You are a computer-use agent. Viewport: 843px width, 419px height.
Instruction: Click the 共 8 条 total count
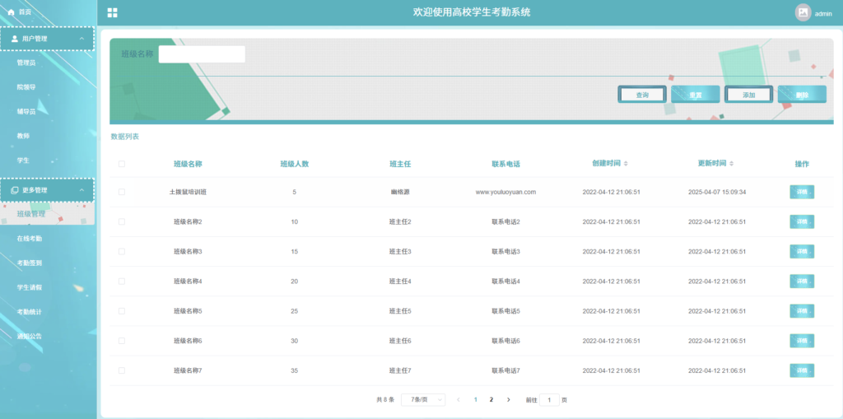tap(385, 399)
